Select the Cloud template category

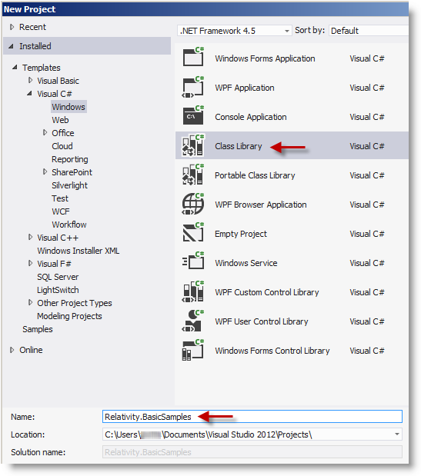click(62, 146)
